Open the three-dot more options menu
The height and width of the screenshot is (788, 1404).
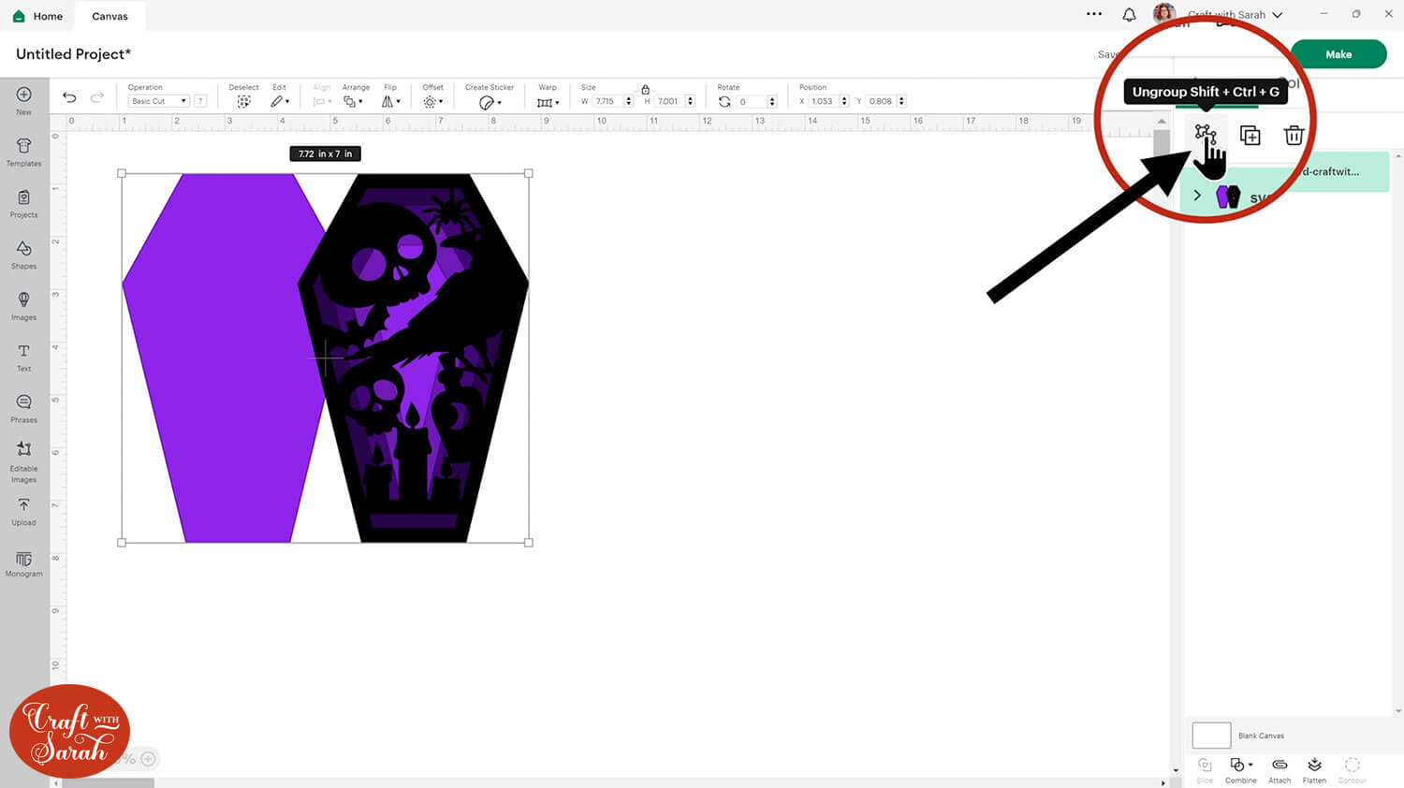(1094, 14)
